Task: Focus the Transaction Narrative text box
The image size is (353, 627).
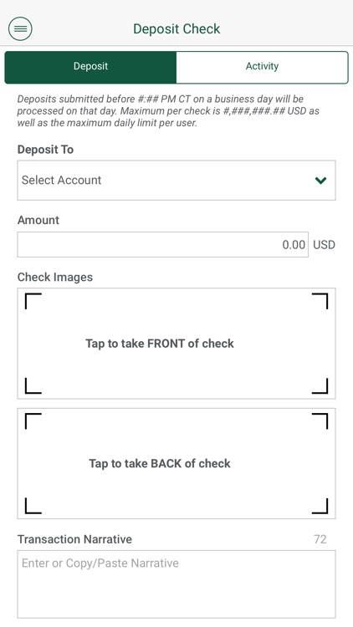Action: coord(176,584)
